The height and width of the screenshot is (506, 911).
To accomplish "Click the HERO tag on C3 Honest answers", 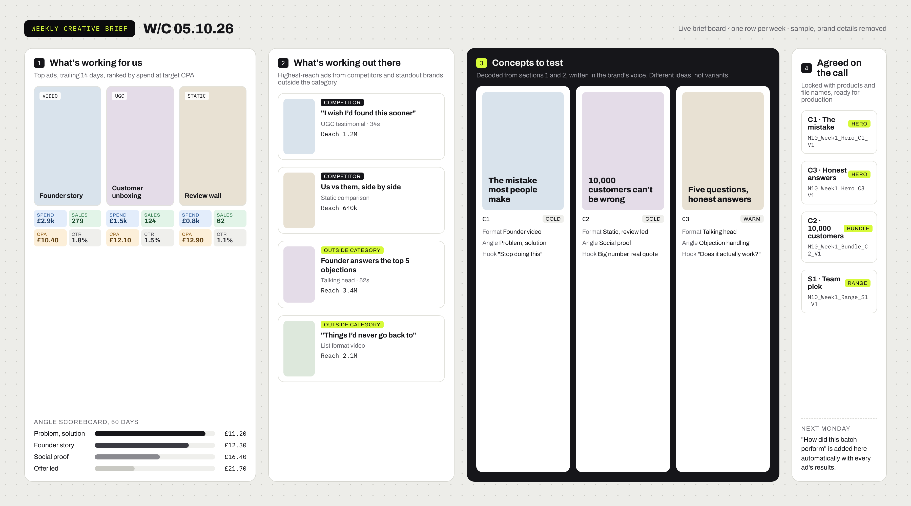I will (x=859, y=174).
